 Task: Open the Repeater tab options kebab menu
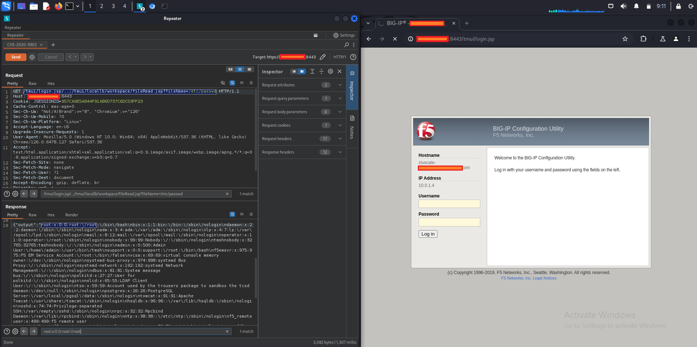(x=354, y=45)
